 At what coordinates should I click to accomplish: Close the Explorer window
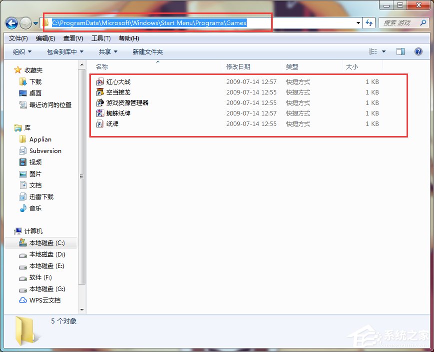tap(419, 5)
